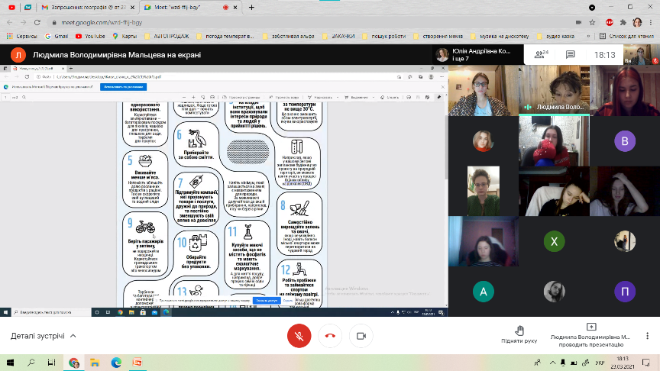Viewport: 660px width, 371px height.
Task: Select the participant tile with letter П
Action: pyautogui.click(x=625, y=292)
